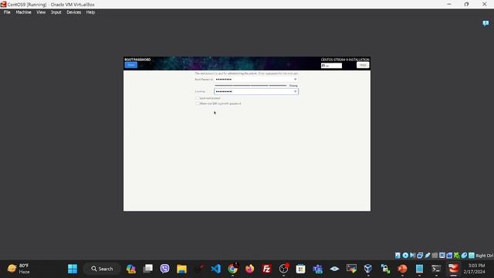
Task: Open the terminal icon in taskbar
Action: [x=436, y=269]
